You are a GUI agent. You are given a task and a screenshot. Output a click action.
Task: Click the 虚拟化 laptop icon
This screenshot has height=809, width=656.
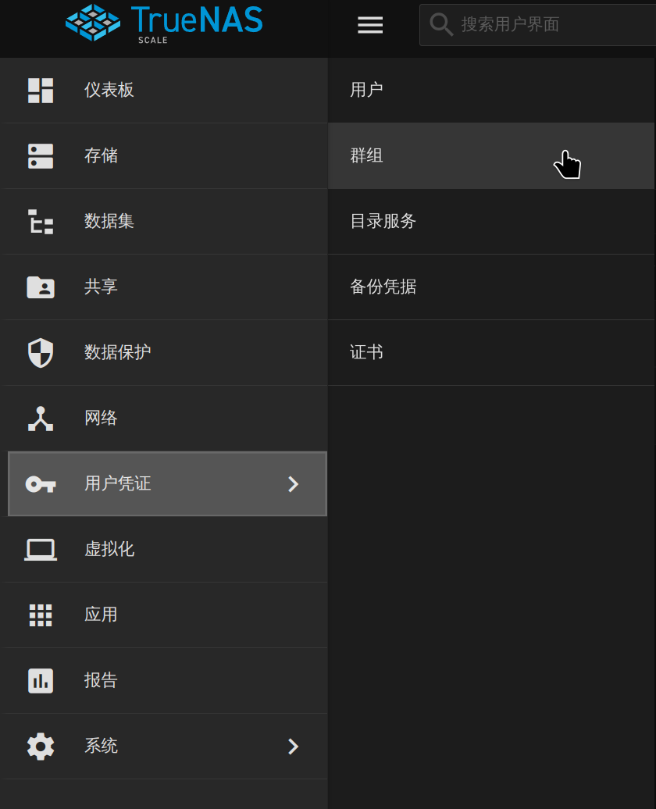(41, 550)
